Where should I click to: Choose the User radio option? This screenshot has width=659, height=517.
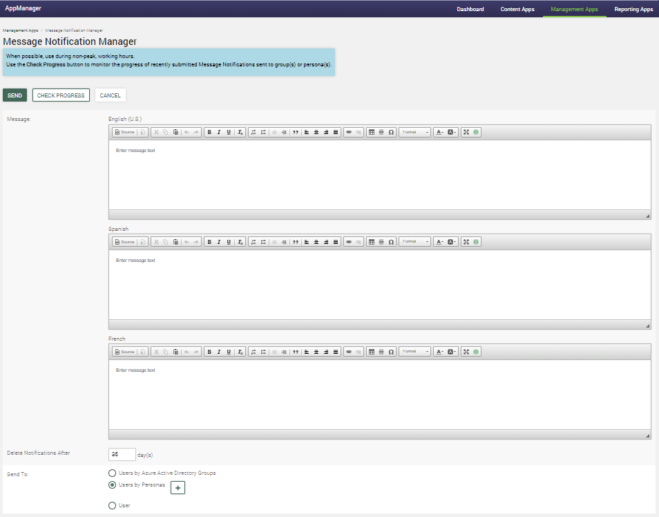pyautogui.click(x=113, y=506)
